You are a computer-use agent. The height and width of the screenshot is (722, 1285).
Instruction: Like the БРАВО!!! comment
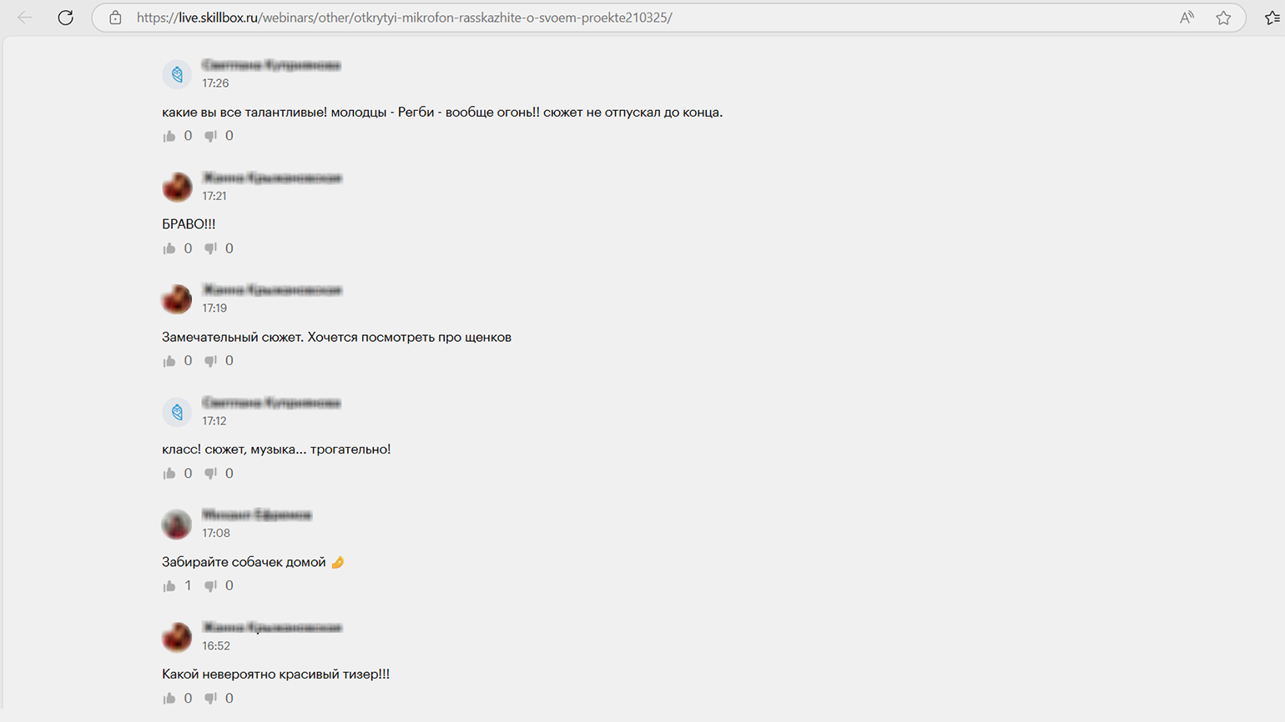tap(169, 248)
